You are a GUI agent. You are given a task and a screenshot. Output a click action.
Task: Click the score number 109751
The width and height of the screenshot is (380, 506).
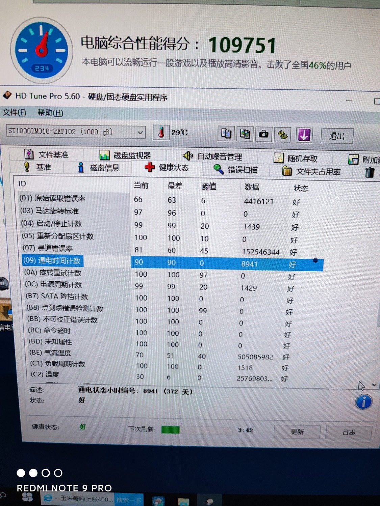(242, 46)
